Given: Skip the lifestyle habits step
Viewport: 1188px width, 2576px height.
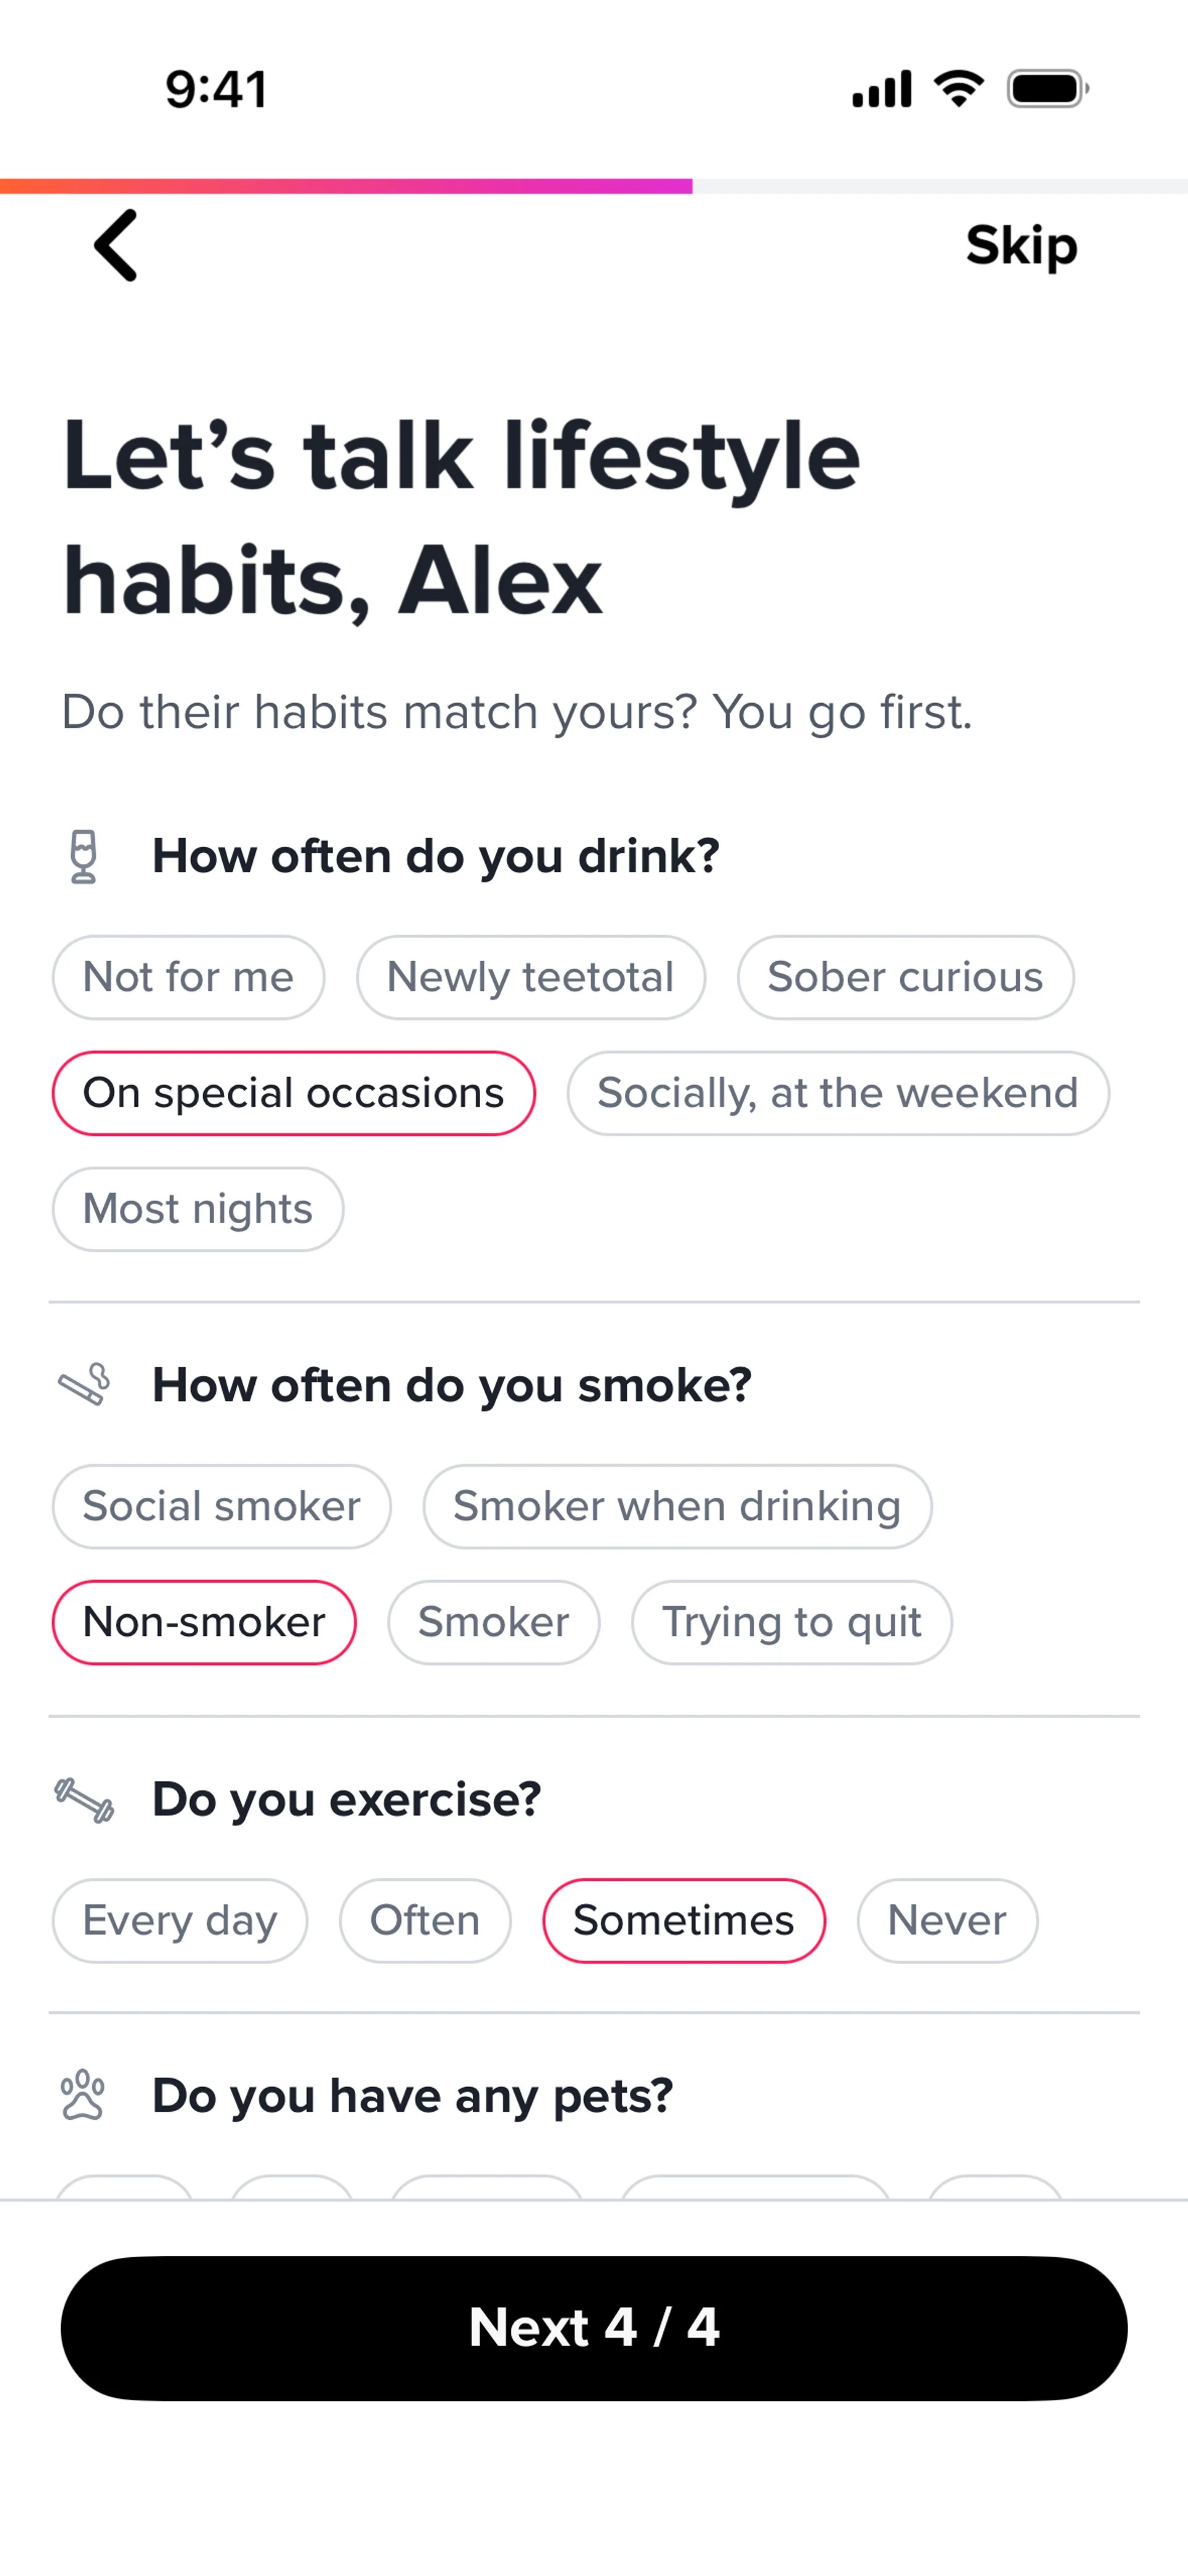Looking at the screenshot, I should pyautogui.click(x=1022, y=246).
